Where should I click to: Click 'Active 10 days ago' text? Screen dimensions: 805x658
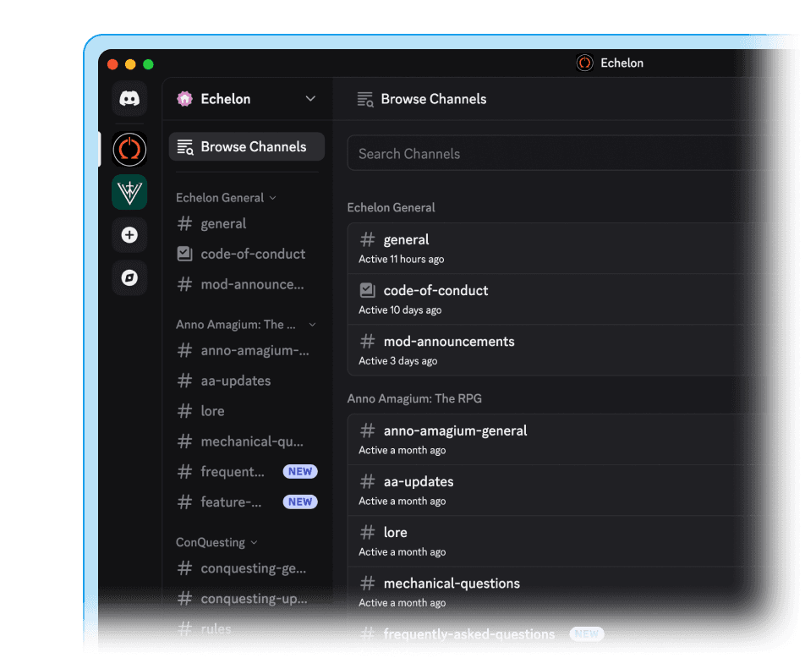[x=400, y=310]
